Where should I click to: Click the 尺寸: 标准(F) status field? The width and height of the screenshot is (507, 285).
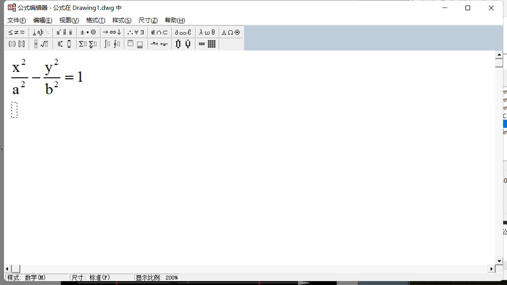(101, 277)
